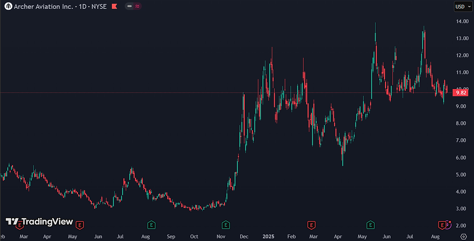Open red earnings marker between May and Jun 2024

80,225
